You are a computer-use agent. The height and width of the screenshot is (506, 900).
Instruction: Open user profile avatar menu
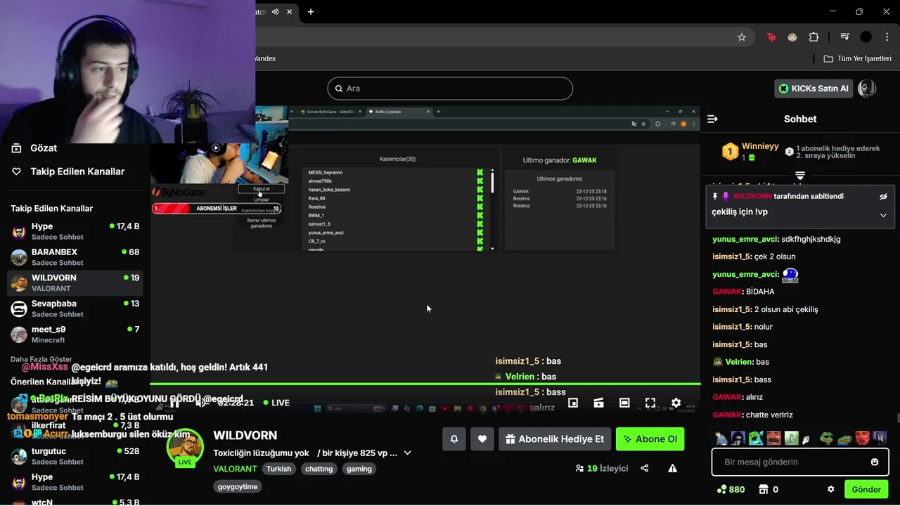[x=867, y=89]
